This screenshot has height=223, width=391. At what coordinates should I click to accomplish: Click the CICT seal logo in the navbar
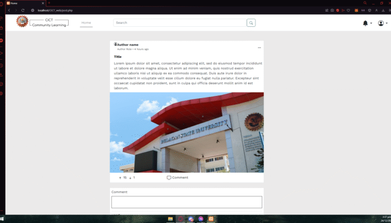pyautogui.click(x=22, y=21)
